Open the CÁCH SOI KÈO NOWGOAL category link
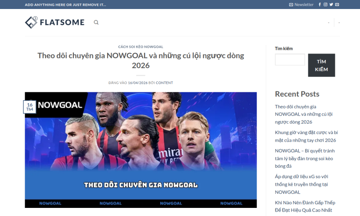 (141, 47)
